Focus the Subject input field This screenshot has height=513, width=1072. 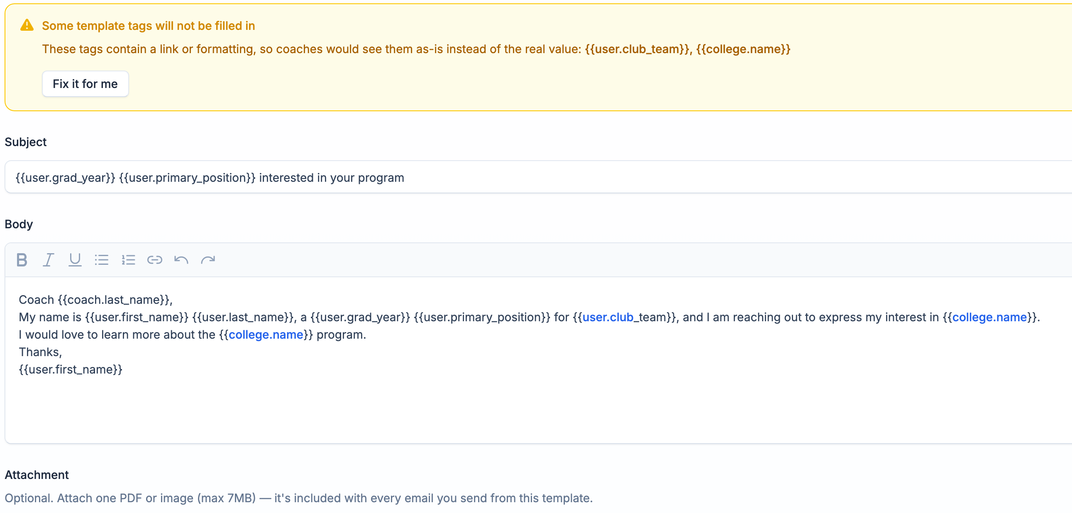click(x=539, y=177)
